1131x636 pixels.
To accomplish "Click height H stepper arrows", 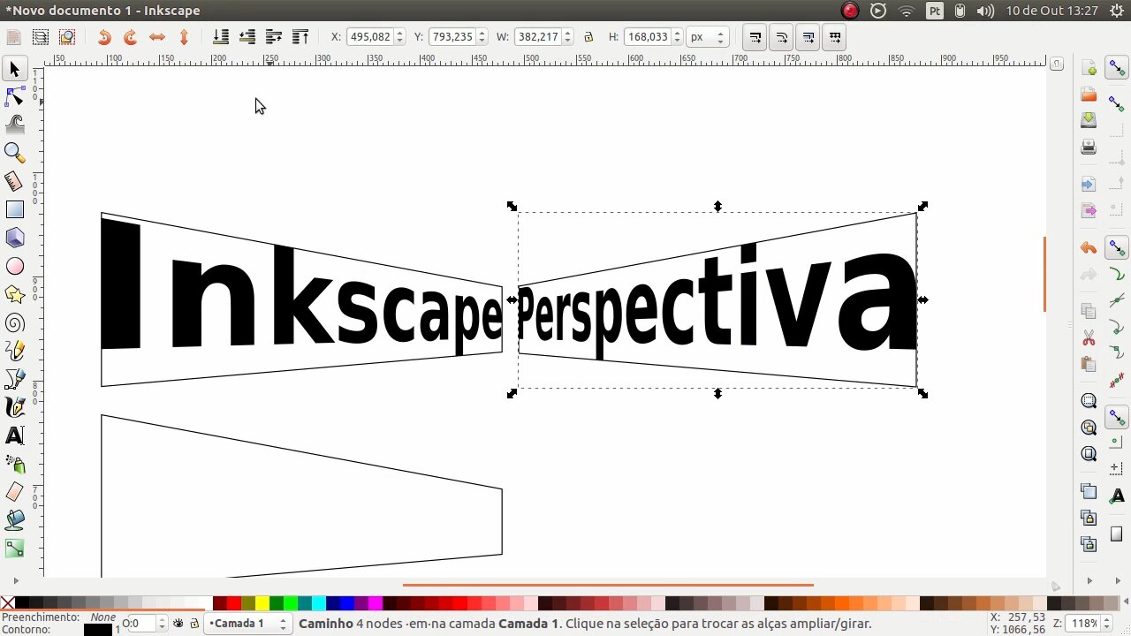I will click(677, 37).
